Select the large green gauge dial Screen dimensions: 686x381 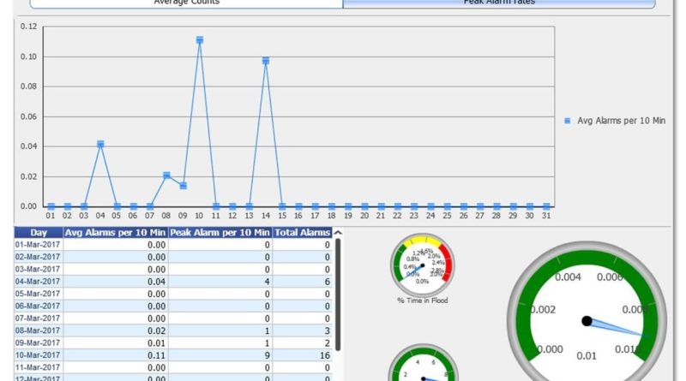tap(587, 321)
